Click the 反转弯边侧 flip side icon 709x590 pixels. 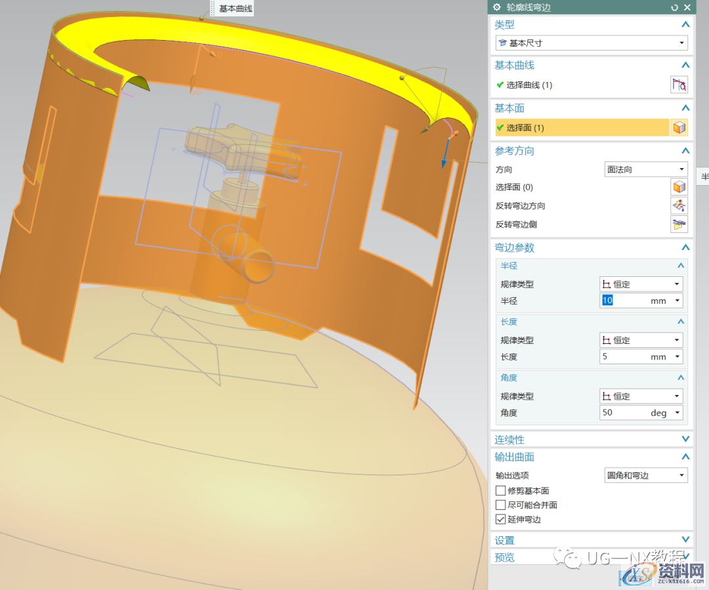[679, 224]
